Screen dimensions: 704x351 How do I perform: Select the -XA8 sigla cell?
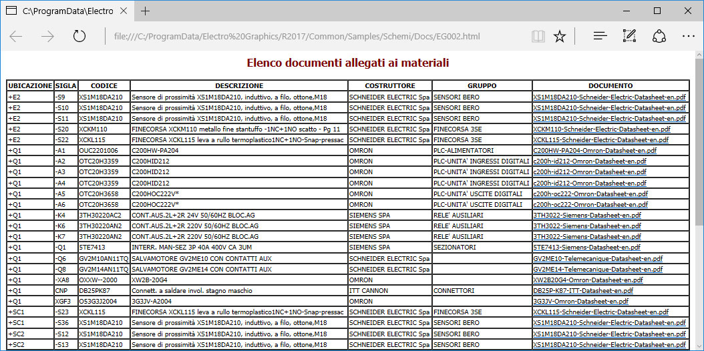pyautogui.click(x=65, y=280)
